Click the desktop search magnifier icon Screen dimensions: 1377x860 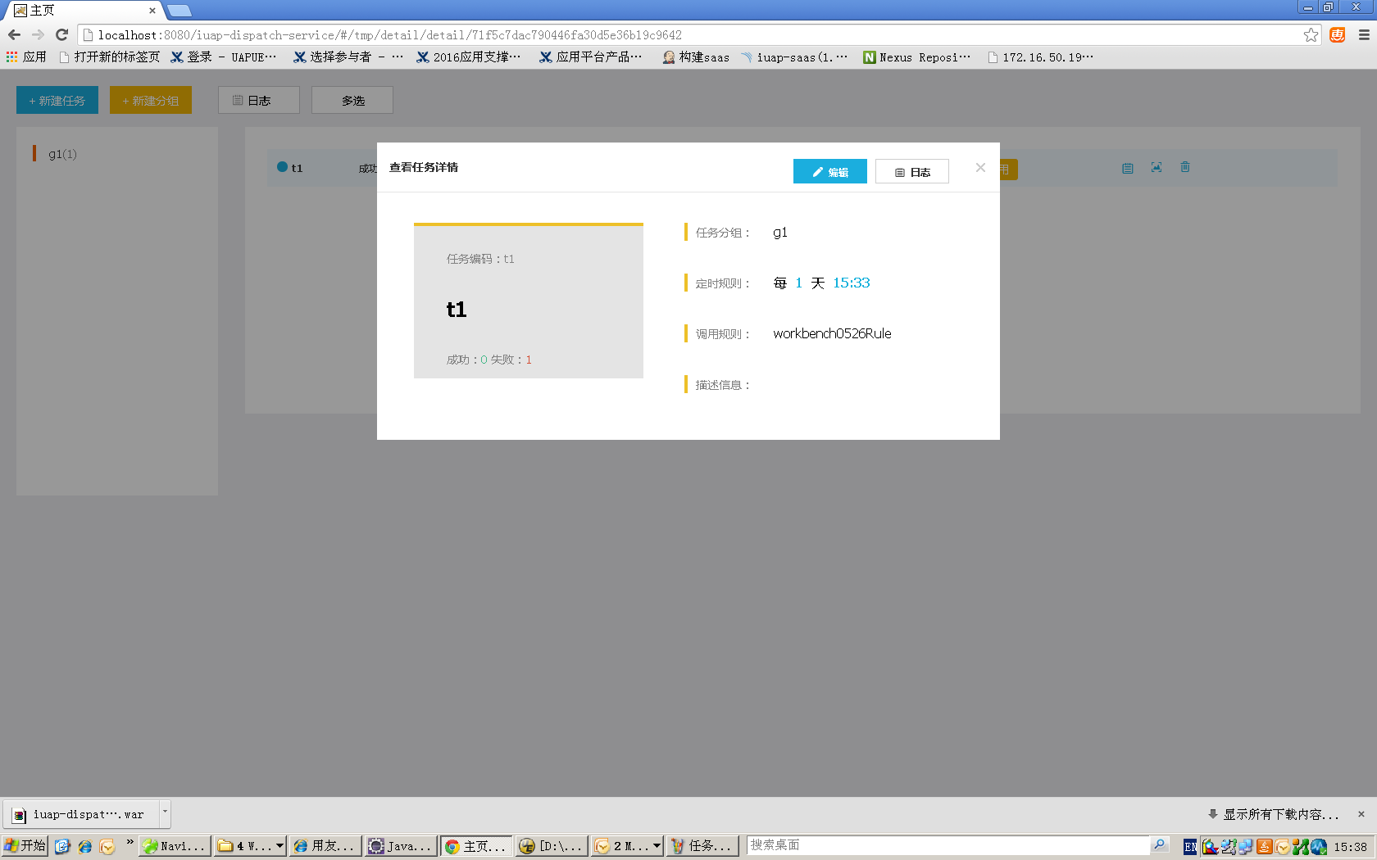click(x=1159, y=845)
